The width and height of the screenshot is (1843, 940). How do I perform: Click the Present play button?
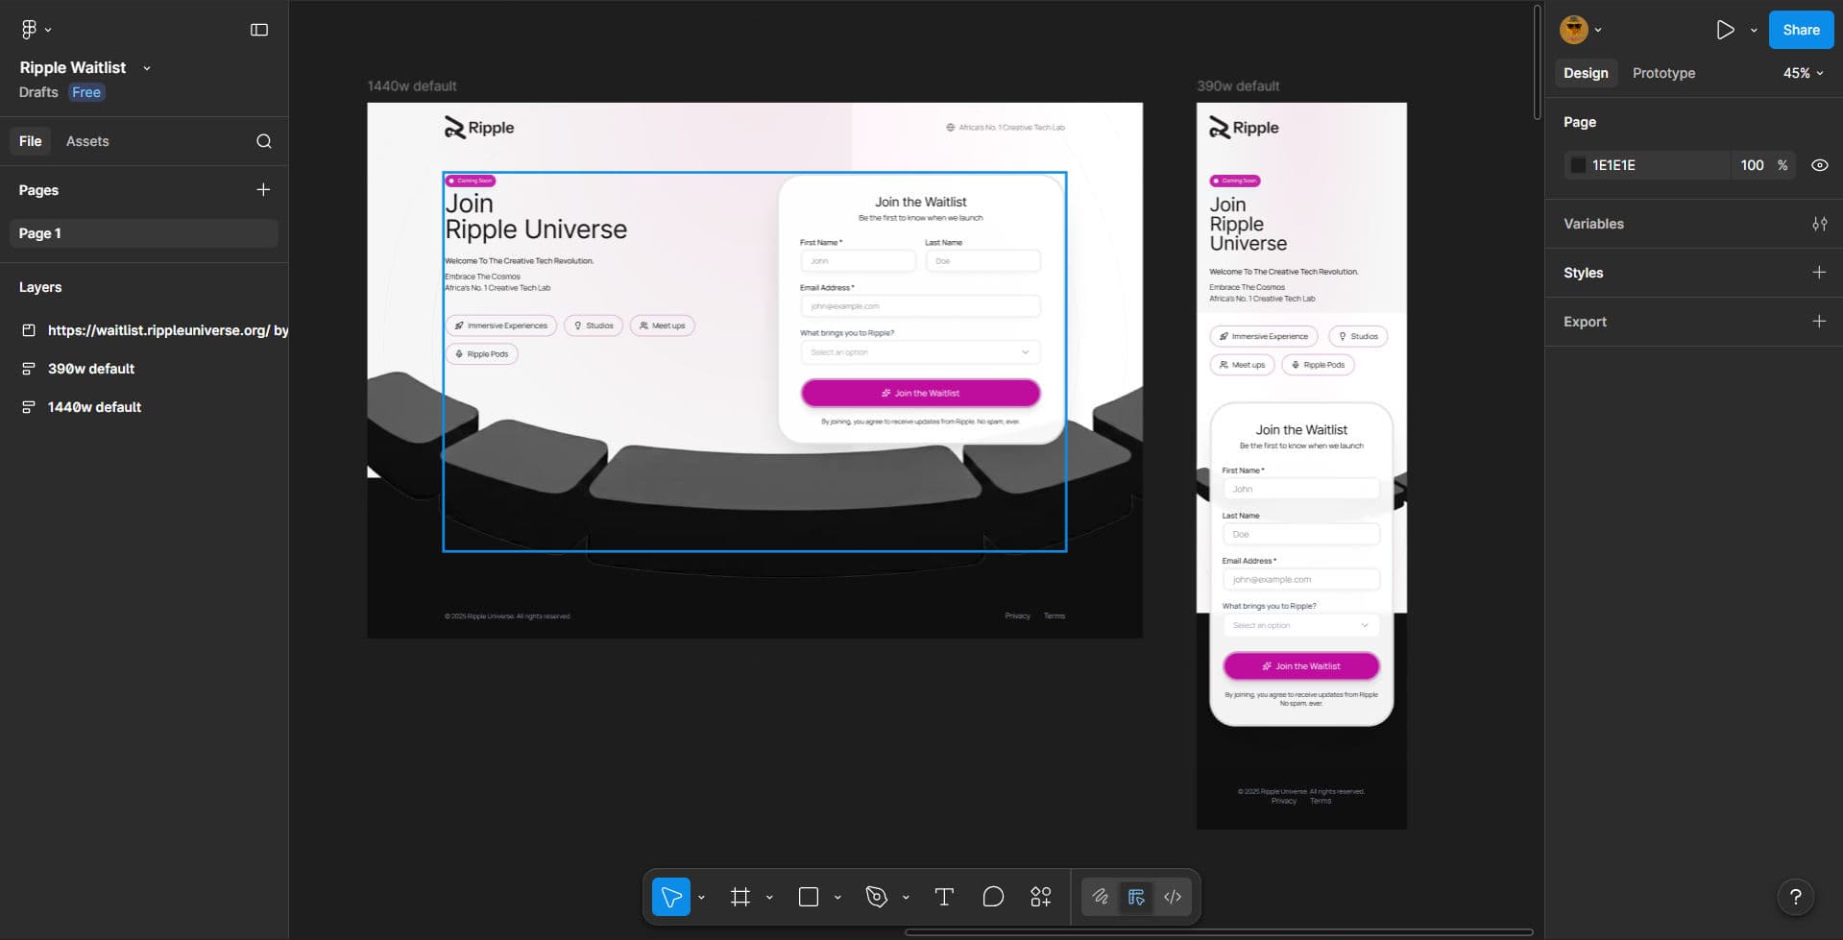coord(1726,30)
